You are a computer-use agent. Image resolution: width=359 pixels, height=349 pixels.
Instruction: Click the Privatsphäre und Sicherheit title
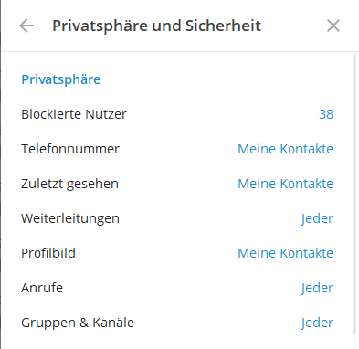coord(156,26)
